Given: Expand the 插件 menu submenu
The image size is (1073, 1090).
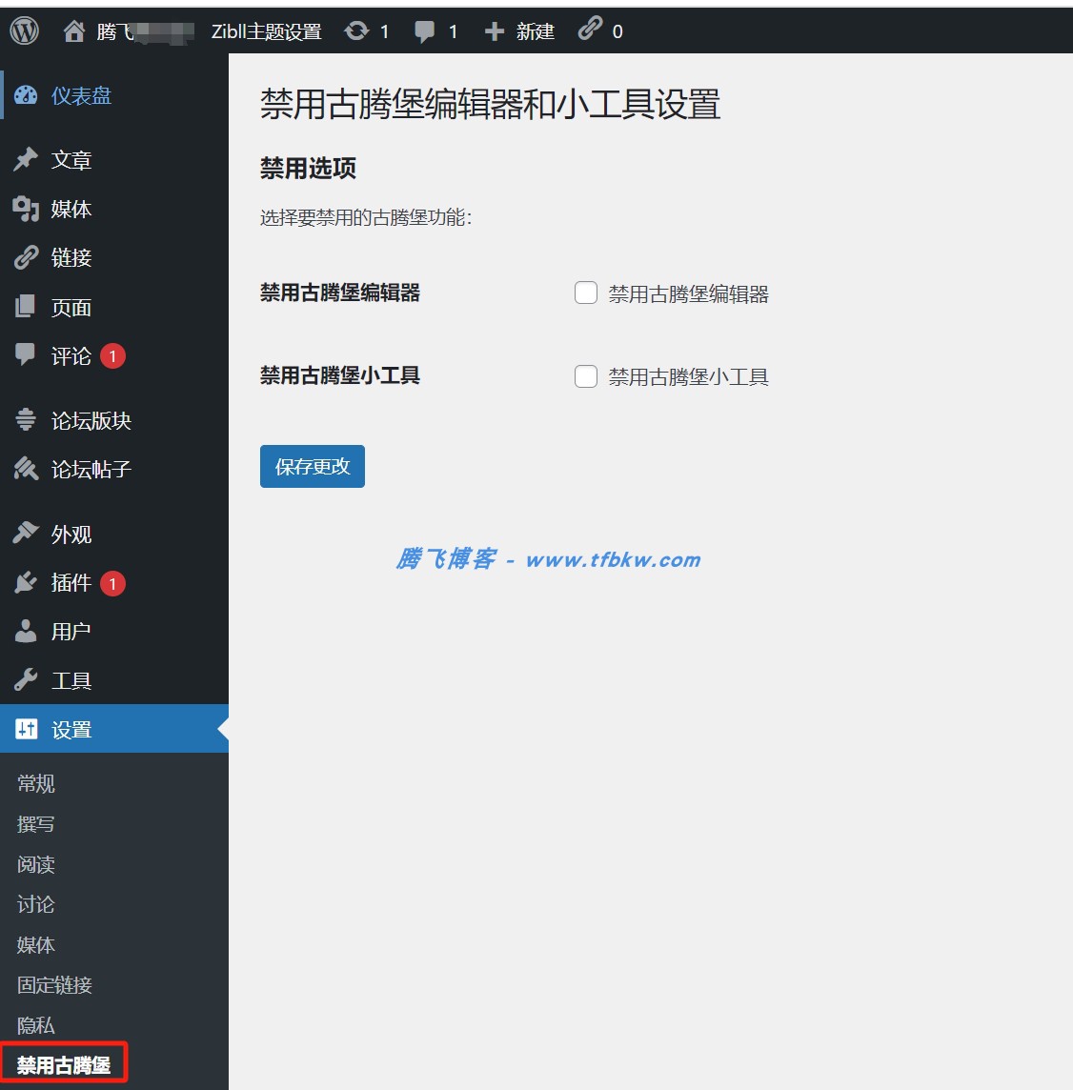Looking at the screenshot, I should (x=69, y=582).
